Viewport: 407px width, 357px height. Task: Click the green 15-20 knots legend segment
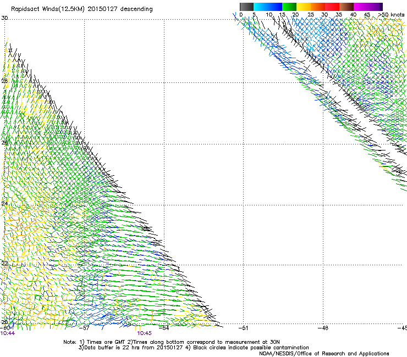[x=289, y=7]
